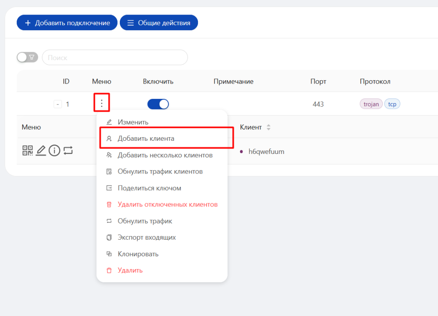
Task: Click the funnel filter toggle switch
Action: tap(27, 57)
